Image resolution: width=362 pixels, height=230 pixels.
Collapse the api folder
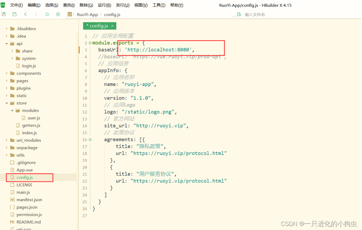pyautogui.click(x=7, y=44)
